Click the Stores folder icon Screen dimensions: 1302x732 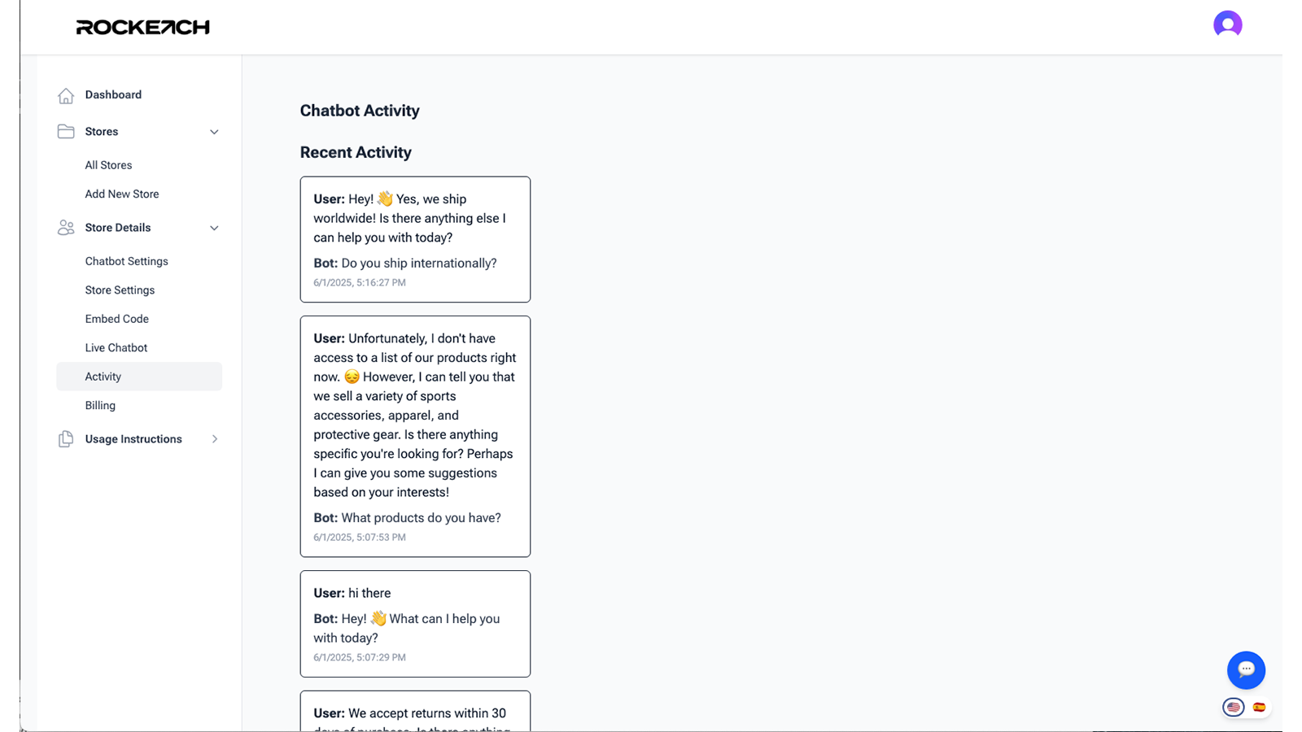pos(66,132)
